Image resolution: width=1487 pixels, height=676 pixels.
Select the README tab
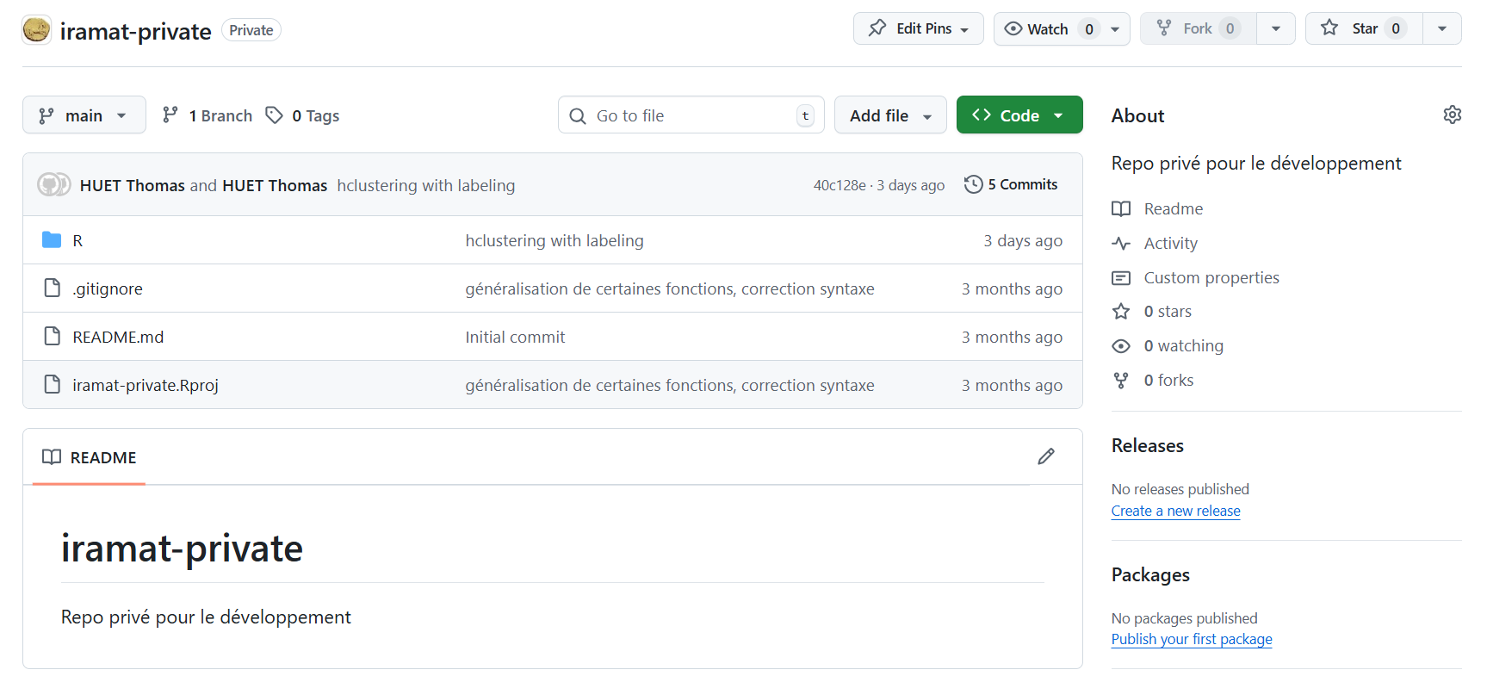(90, 457)
